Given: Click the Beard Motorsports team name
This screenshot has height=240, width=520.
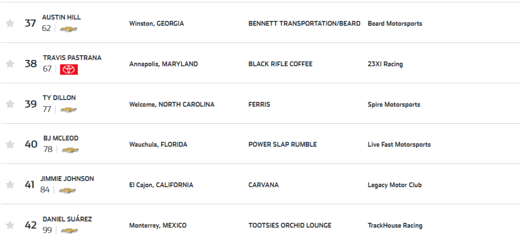Looking at the screenshot, I should click(395, 24).
